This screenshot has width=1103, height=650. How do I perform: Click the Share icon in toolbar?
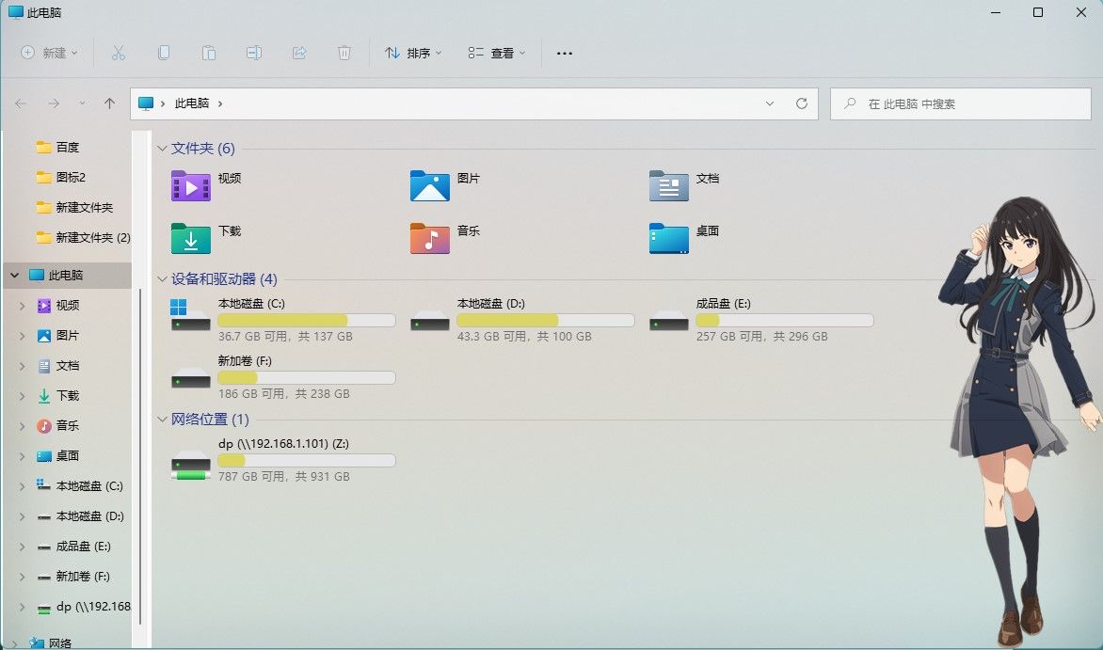pyautogui.click(x=299, y=53)
